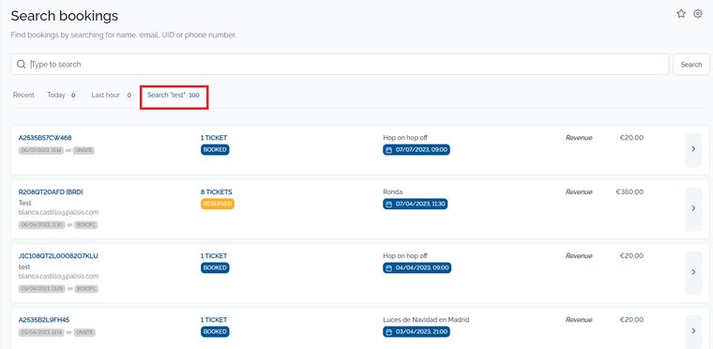Click the 07/07/2023, 09:00 date badge

(417, 150)
